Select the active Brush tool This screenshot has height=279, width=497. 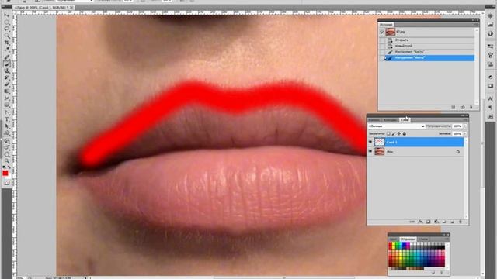6,64
